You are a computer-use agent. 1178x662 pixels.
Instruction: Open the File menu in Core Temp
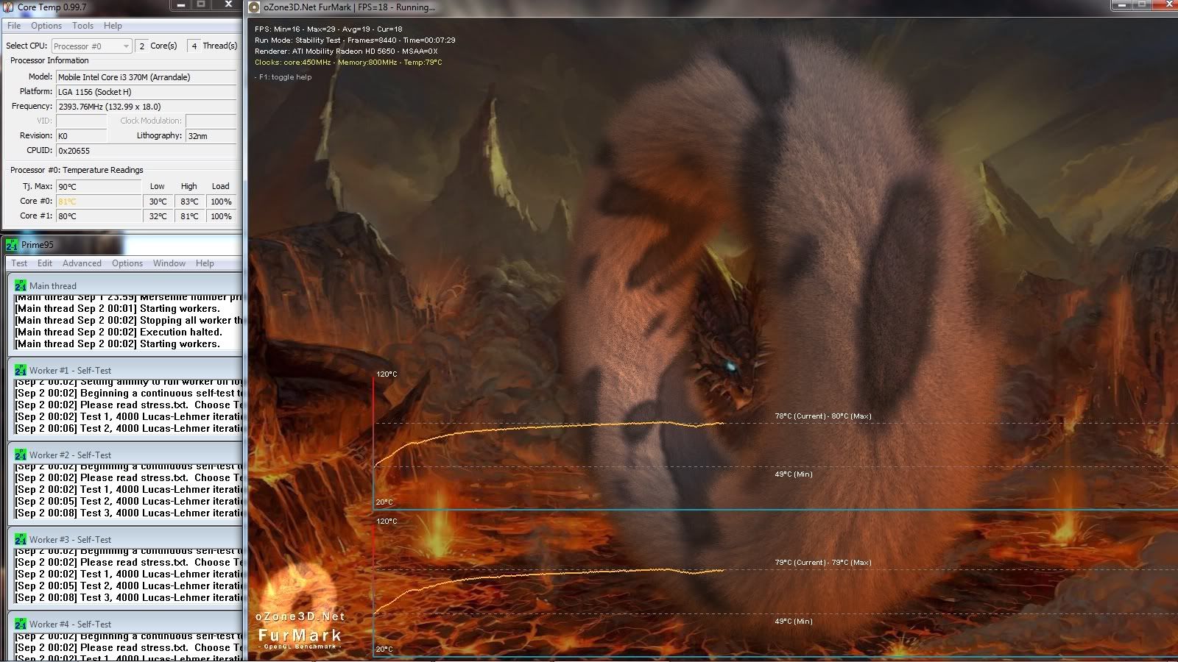pos(14,26)
